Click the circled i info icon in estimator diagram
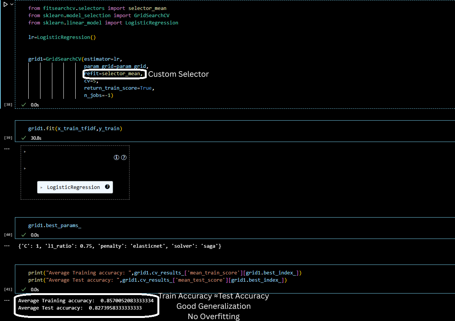Screen dimensions: 455x321 tap(117, 158)
